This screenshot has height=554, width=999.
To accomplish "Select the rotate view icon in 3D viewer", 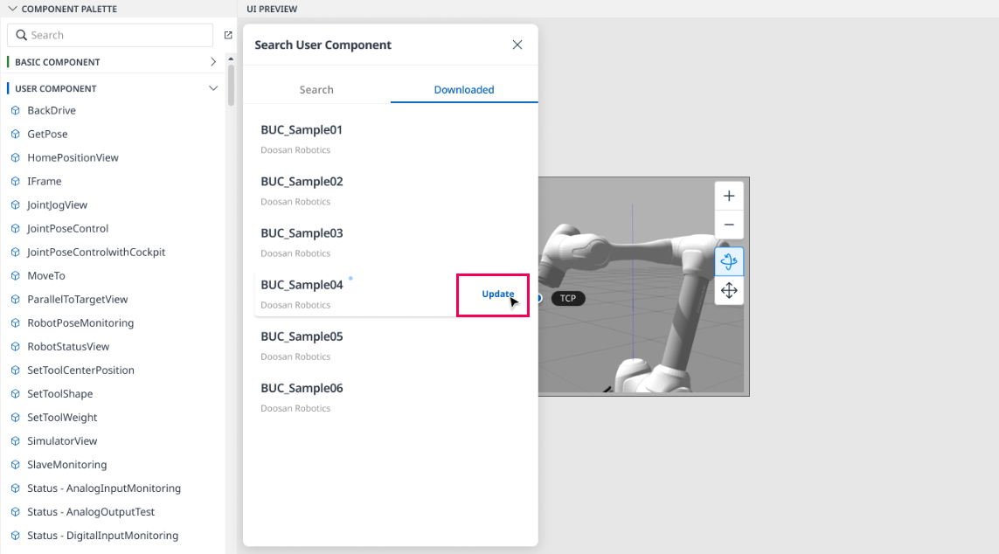I will (729, 261).
